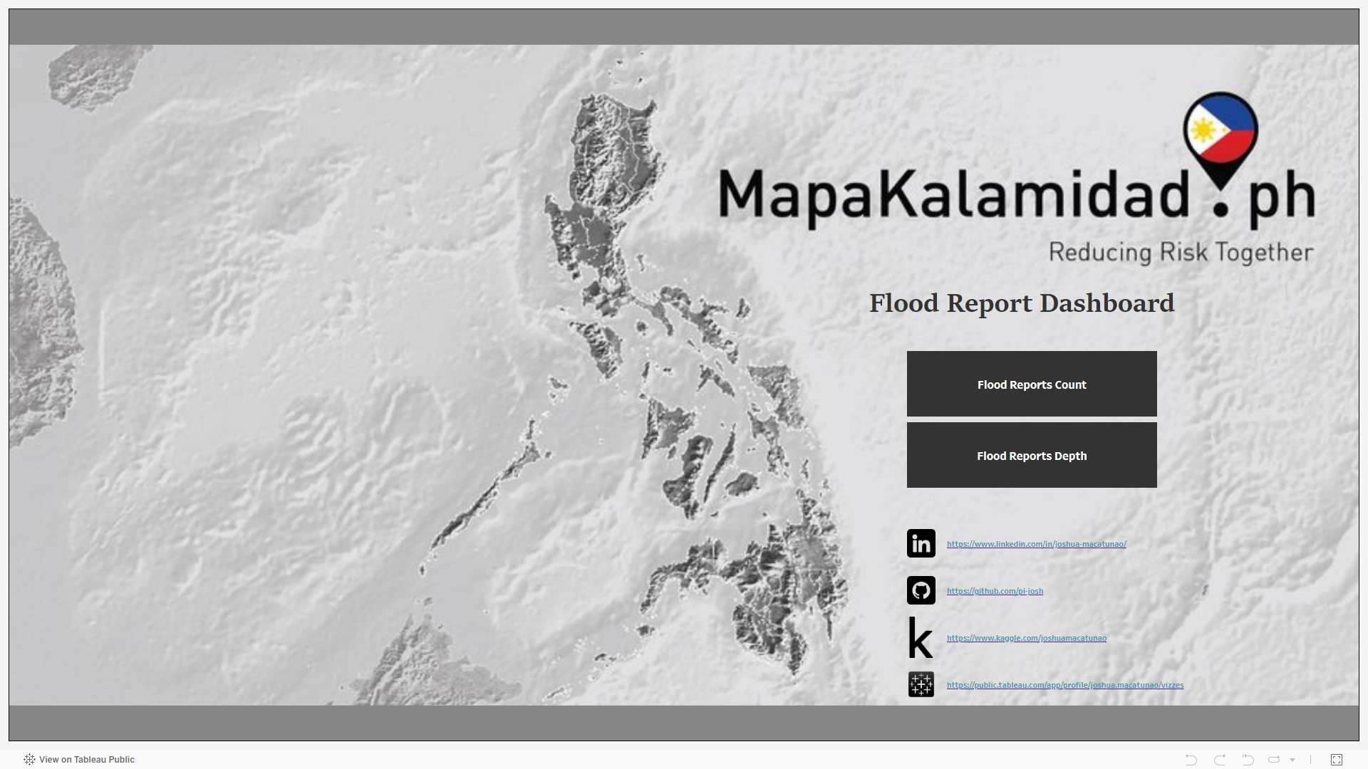
Task: Click Kaggle profile hyperlink
Action: point(1025,637)
